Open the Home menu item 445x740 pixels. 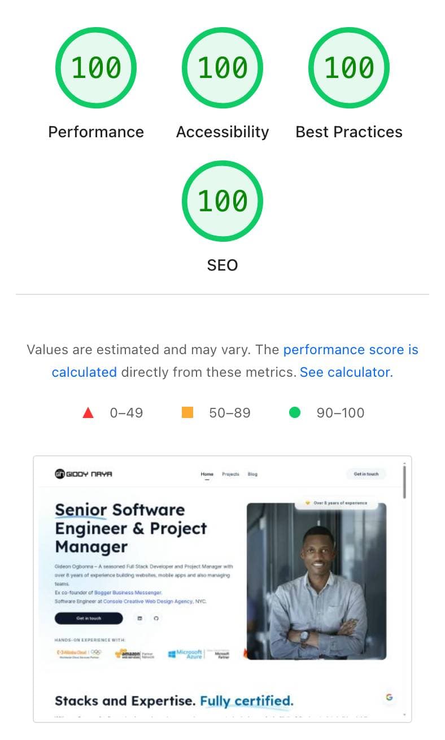point(207,475)
